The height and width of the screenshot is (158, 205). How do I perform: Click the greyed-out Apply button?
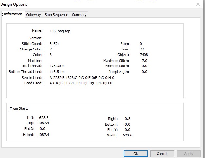(189, 154)
